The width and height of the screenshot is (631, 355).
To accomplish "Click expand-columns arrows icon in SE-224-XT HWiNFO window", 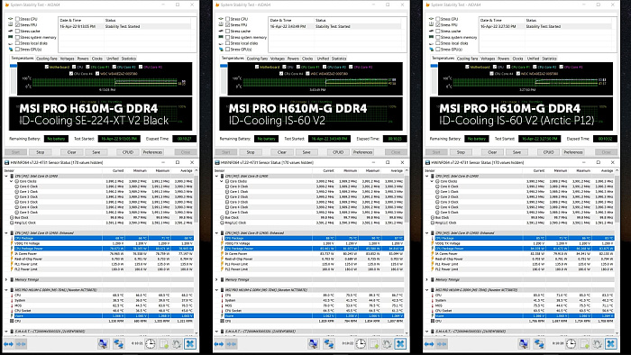I will (x=8, y=344).
